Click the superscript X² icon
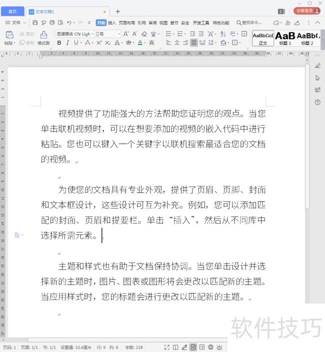Image resolution: width=325 pixels, height=352 pixels. coord(99,42)
